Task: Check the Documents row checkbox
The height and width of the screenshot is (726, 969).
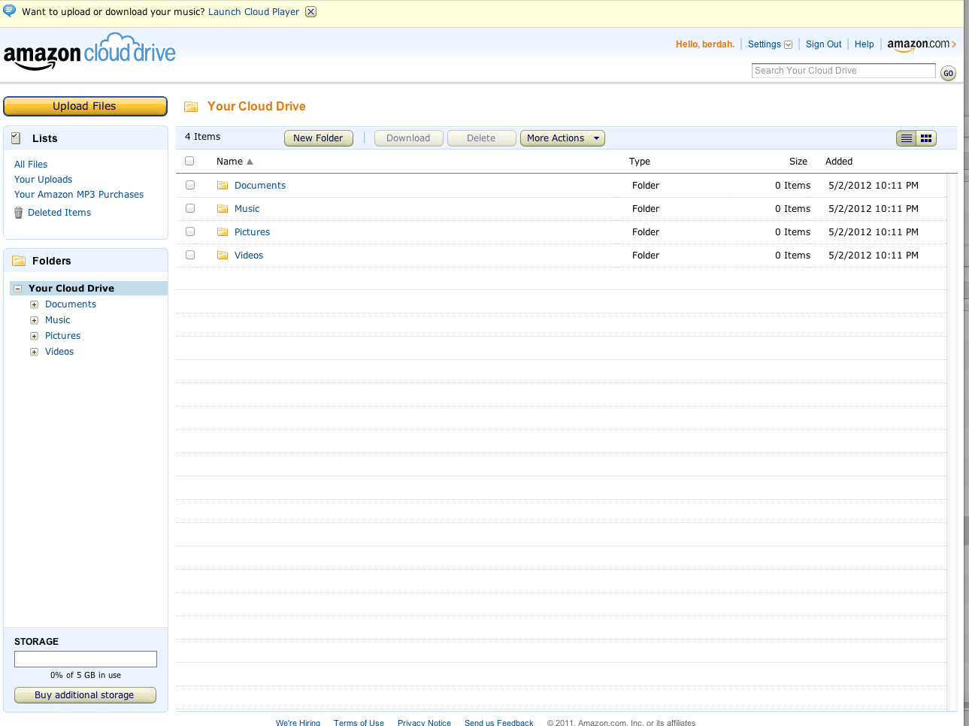Action: 190,185
